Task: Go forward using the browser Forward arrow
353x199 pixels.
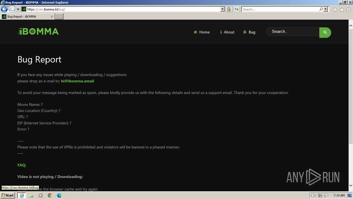Action: coord(12,9)
